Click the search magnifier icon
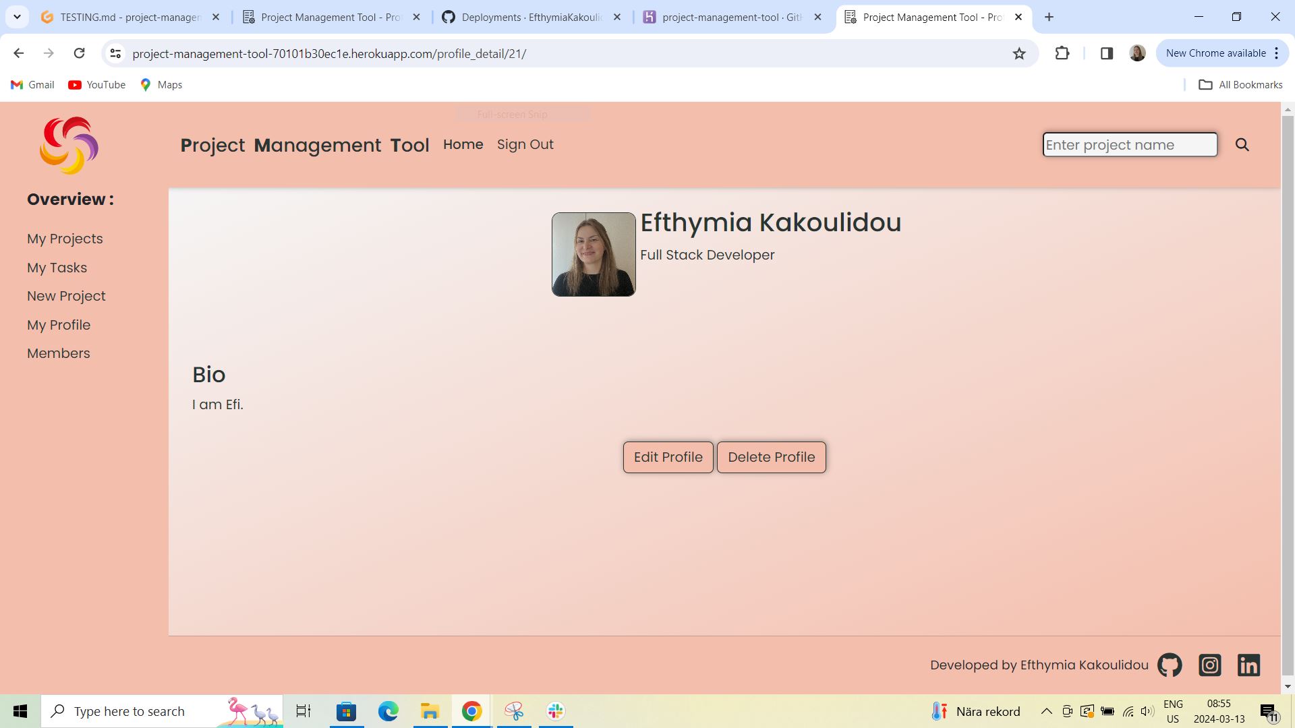1295x728 pixels. click(1242, 144)
